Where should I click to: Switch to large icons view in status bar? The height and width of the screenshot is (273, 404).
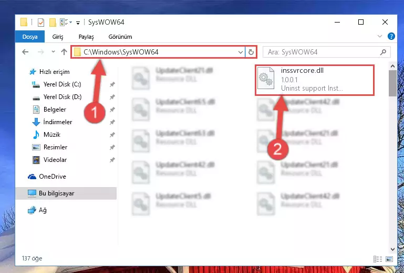click(x=389, y=259)
